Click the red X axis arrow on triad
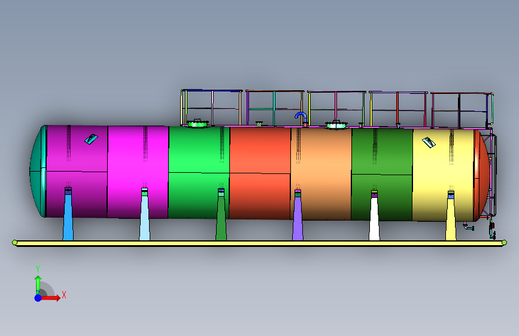Viewport: 519px width, 336px height. (x=50, y=298)
